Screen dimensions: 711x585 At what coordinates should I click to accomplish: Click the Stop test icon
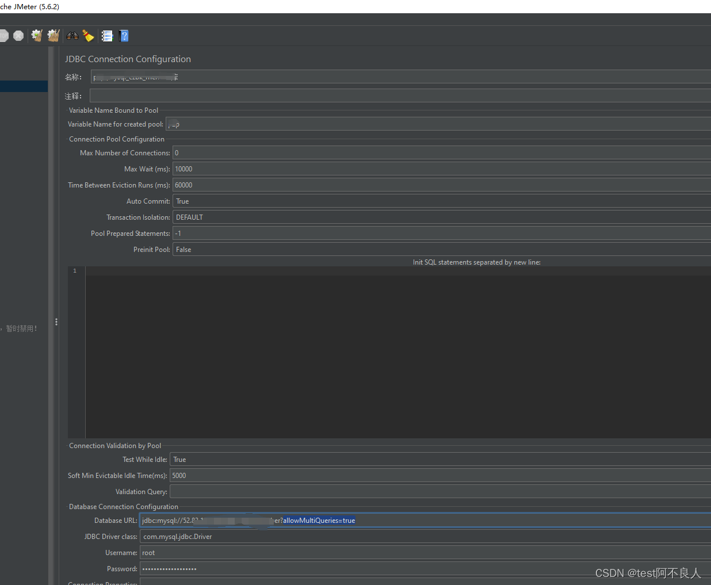tap(4, 35)
